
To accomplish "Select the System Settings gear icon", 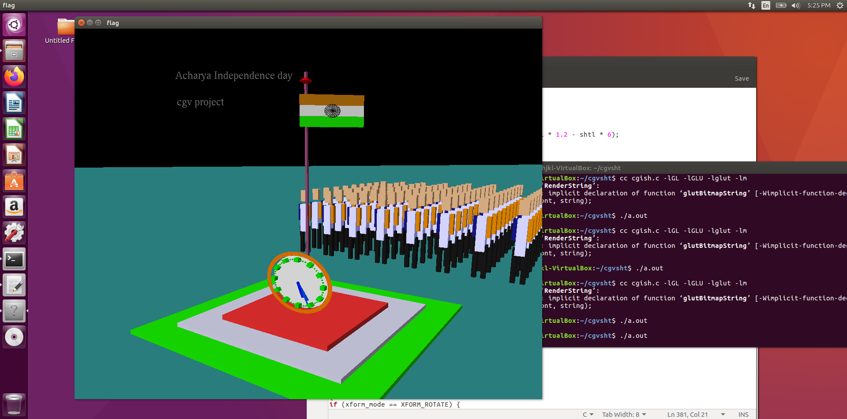I will coord(14,232).
